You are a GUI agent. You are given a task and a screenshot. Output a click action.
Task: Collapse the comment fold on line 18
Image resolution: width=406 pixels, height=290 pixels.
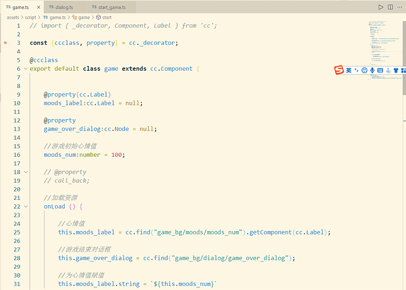tap(26, 172)
